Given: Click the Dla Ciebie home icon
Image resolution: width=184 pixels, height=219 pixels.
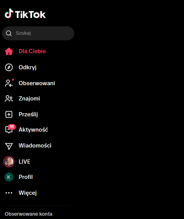Looking at the screenshot, I should (9, 51).
